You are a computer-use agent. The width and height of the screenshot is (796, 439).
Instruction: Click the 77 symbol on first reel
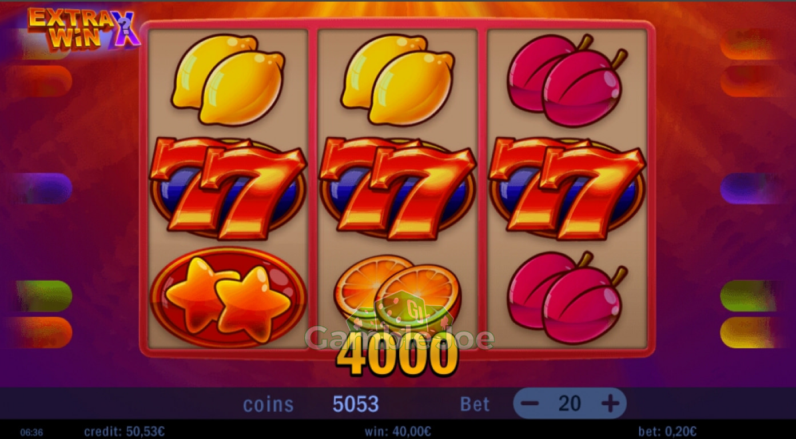pyautogui.click(x=228, y=187)
